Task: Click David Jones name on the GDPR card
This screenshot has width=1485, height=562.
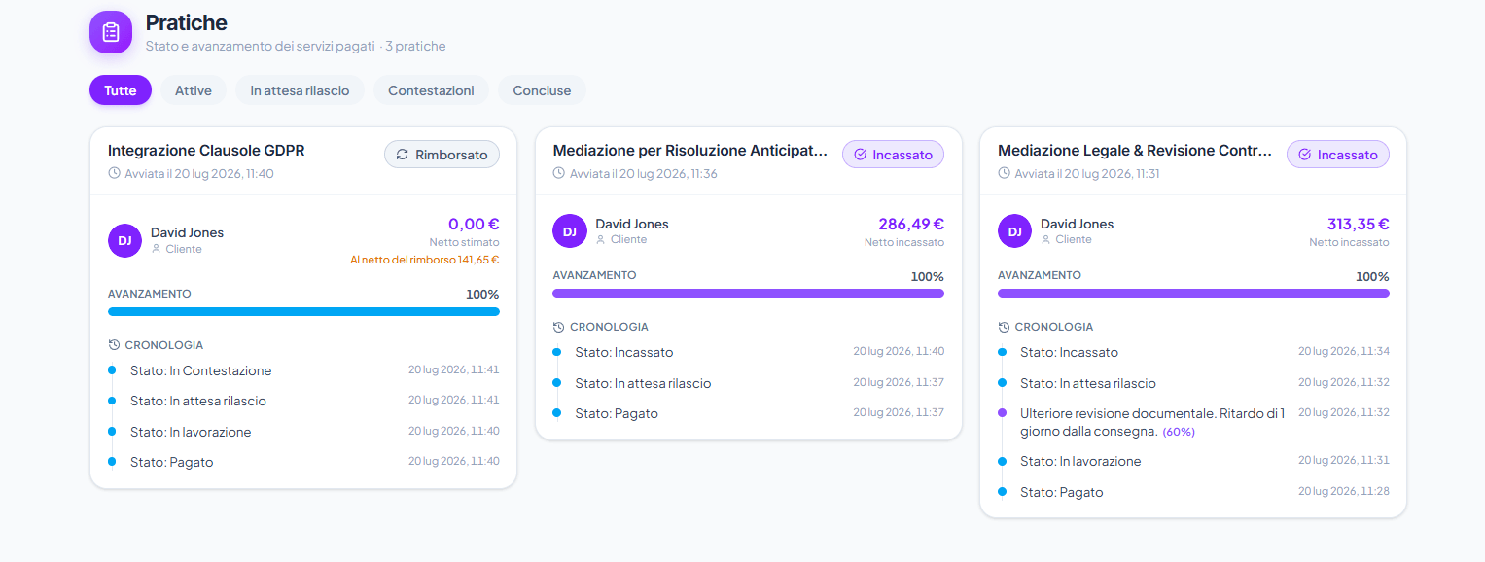Action: tap(187, 232)
